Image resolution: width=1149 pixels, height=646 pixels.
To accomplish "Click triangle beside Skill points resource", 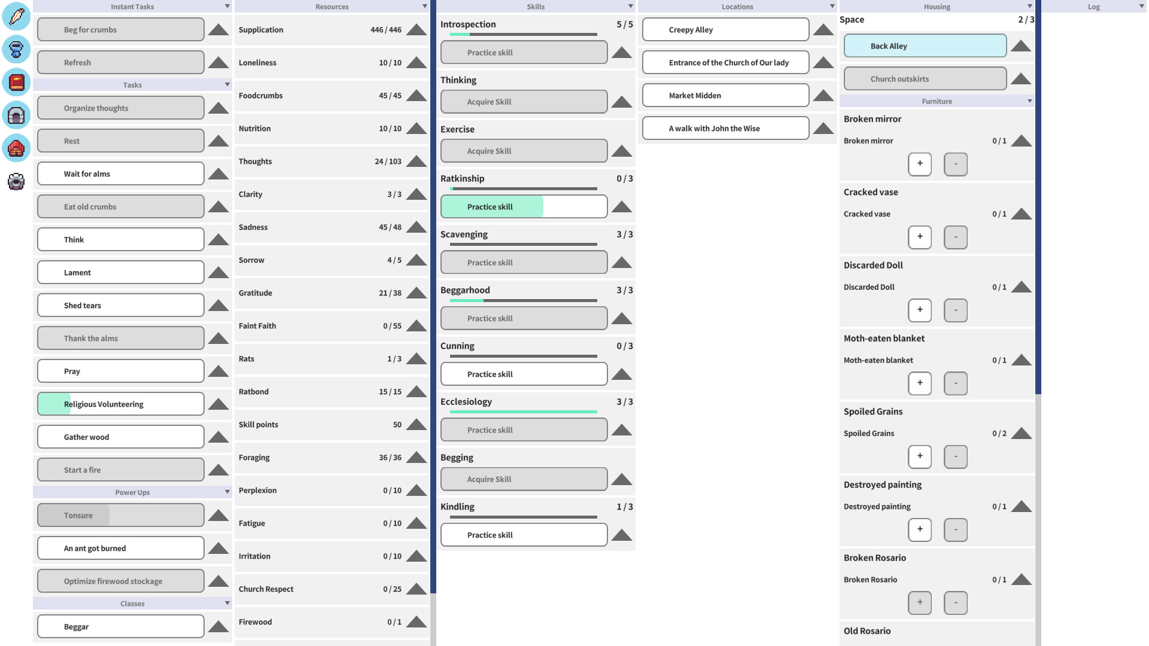I will (417, 424).
